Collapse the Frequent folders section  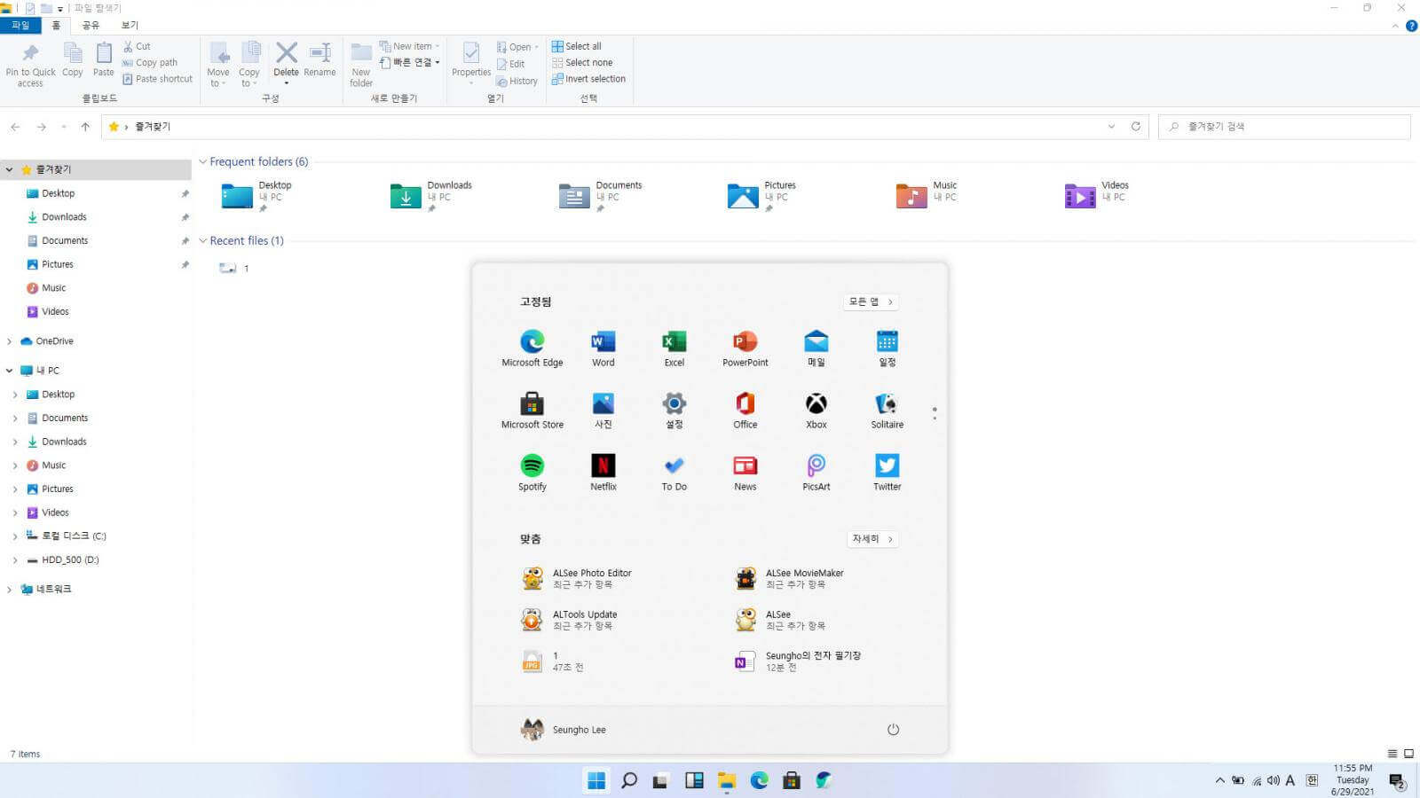coord(203,162)
